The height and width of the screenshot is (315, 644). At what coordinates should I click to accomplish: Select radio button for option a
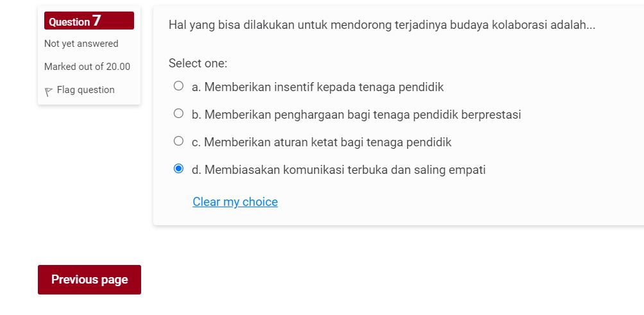(x=178, y=86)
